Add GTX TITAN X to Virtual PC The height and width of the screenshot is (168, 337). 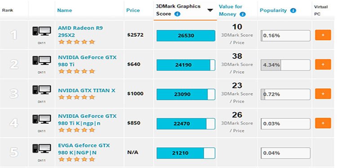click(x=323, y=94)
